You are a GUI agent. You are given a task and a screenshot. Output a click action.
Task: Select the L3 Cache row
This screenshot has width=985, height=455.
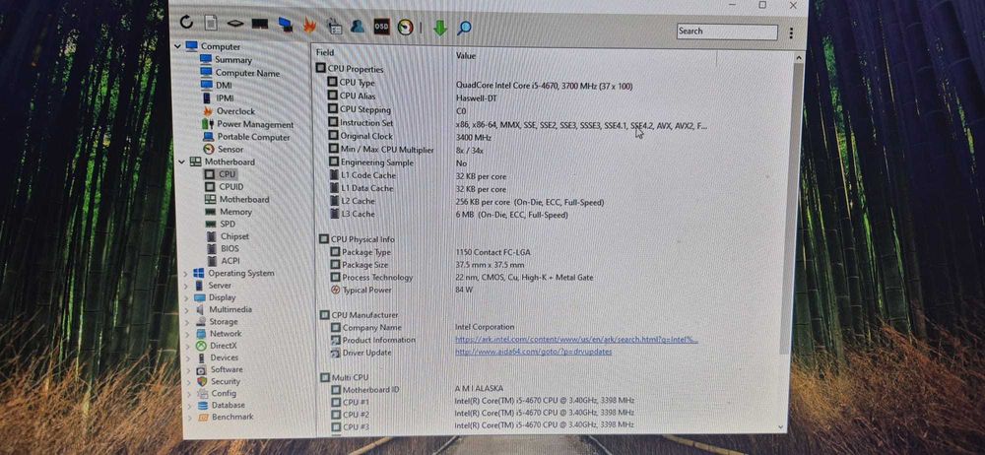coord(448,215)
